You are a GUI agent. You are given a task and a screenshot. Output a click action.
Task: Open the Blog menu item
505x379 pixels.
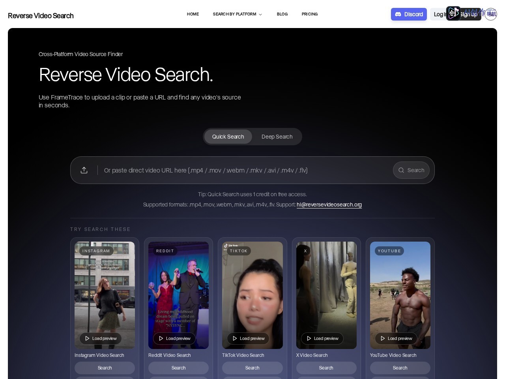coord(282,14)
